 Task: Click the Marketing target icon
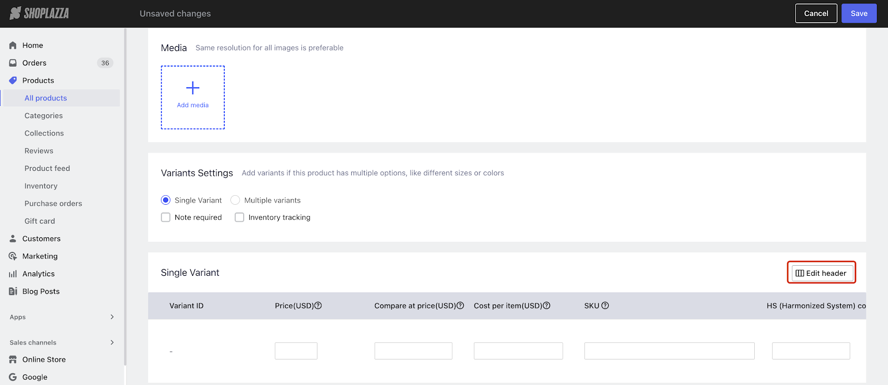[x=13, y=256]
